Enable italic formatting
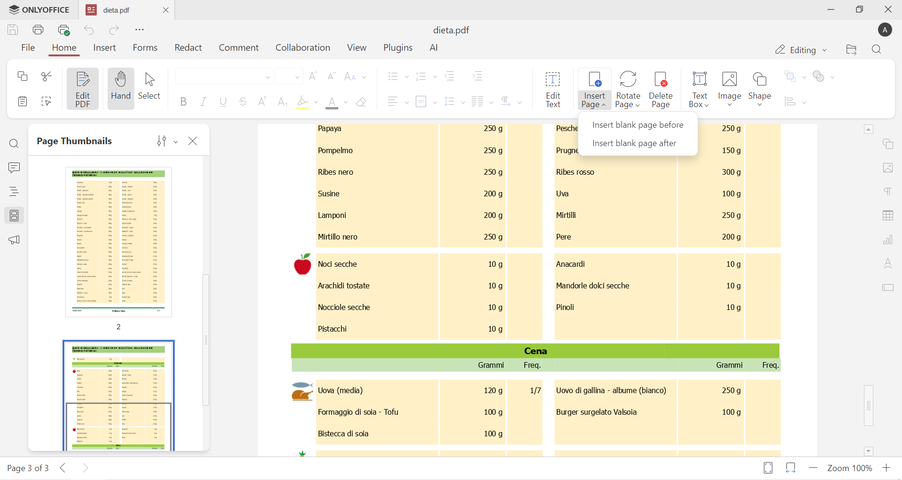This screenshot has width=902, height=480. click(203, 102)
